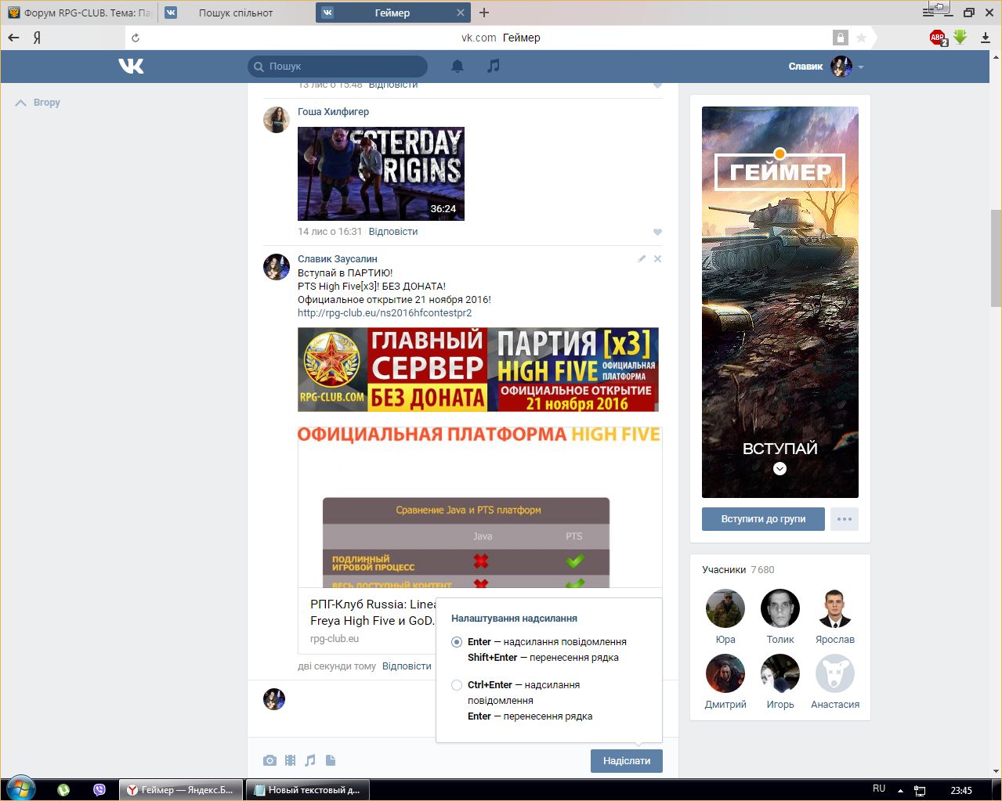
Task: Attach a video using the film icon
Action: 291,760
